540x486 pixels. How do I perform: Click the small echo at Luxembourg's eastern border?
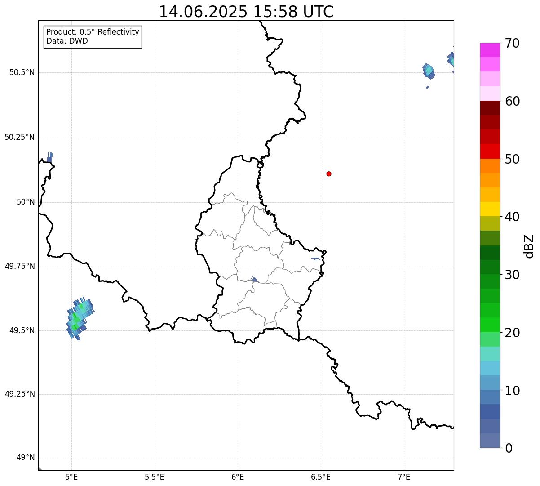pyautogui.click(x=315, y=259)
